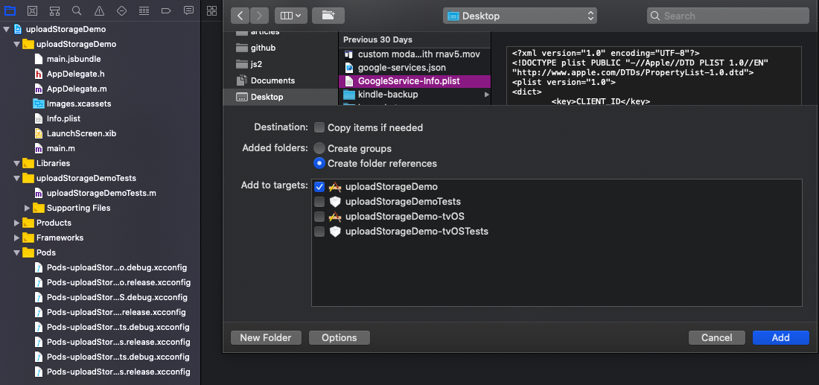Click the Add button
The width and height of the screenshot is (819, 385).
click(x=780, y=337)
